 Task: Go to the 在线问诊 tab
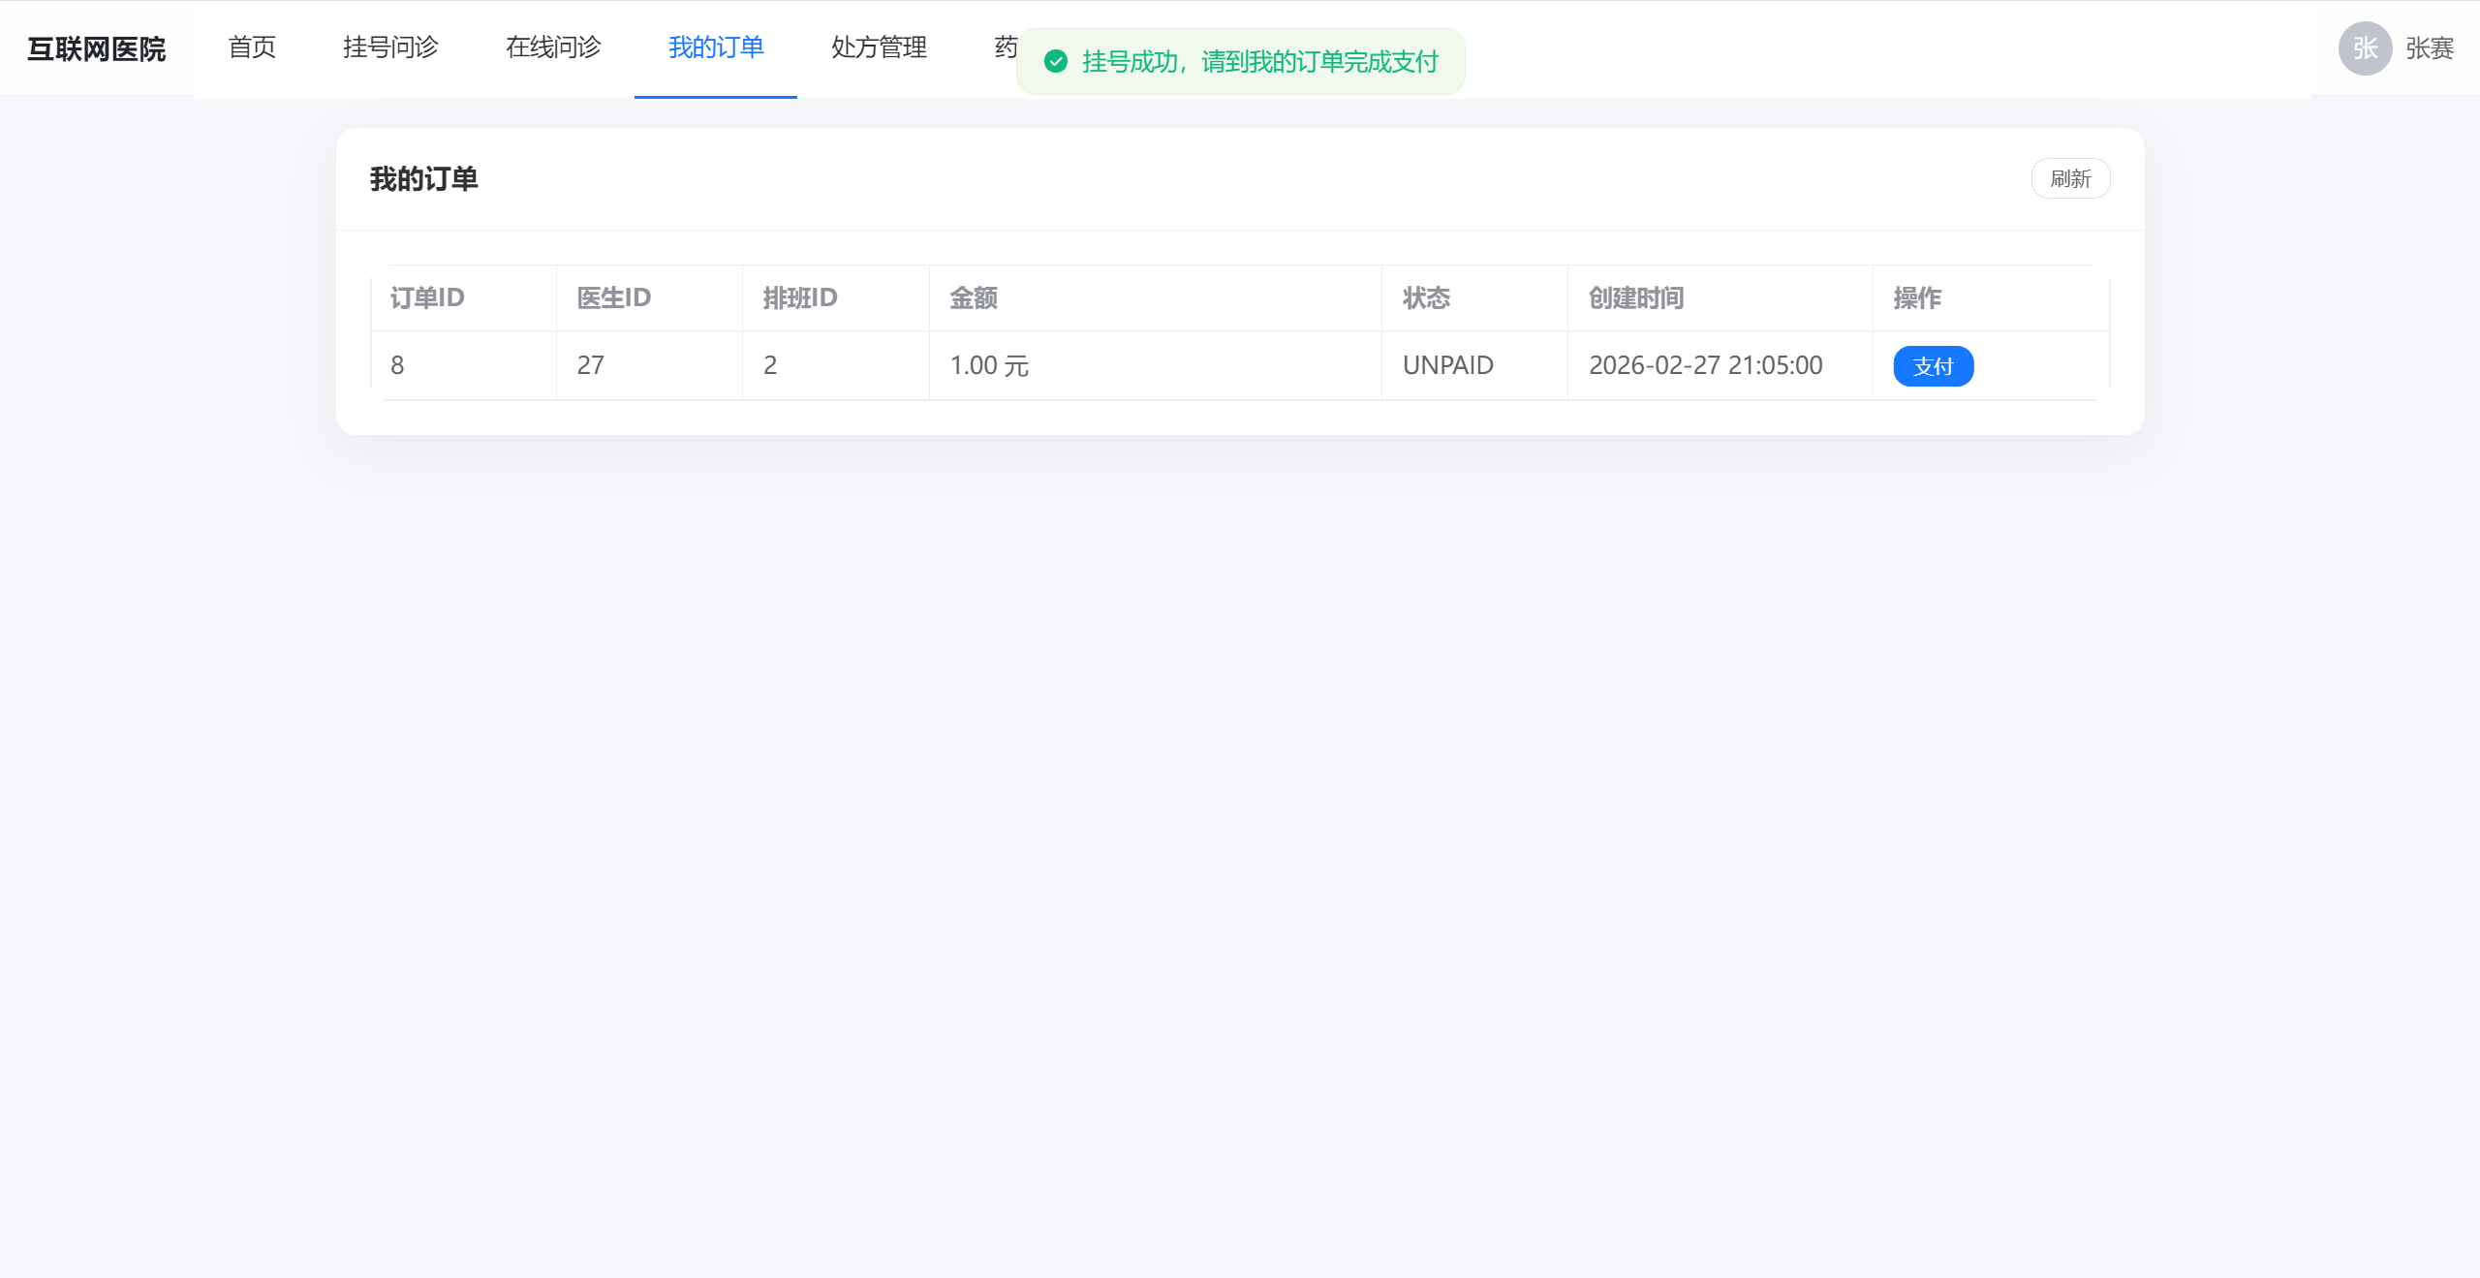[553, 47]
